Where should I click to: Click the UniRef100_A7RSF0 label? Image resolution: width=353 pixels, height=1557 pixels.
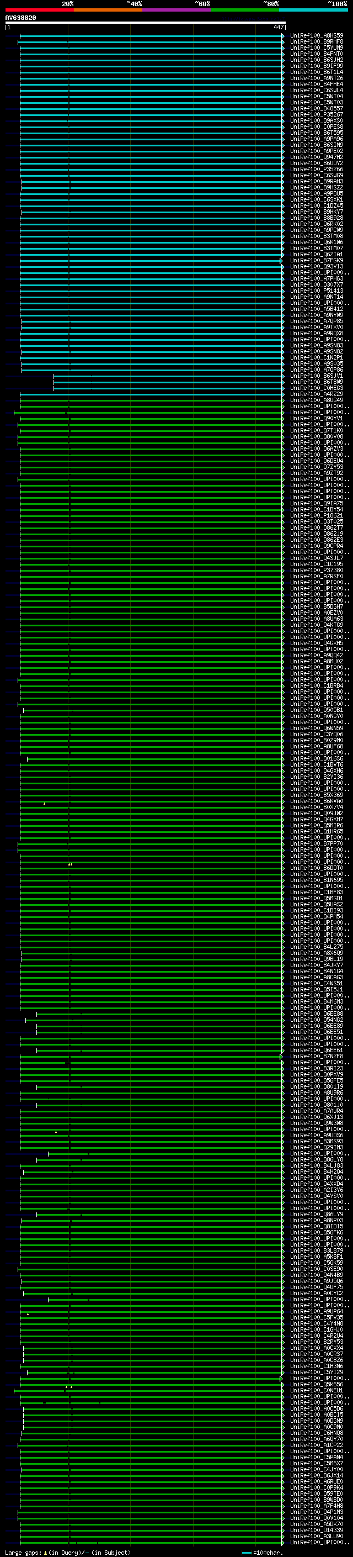(x=317, y=577)
